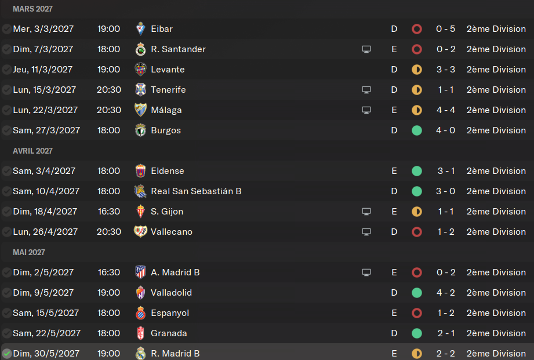Collapse the AVRIL 2027 month section
The width and height of the screenshot is (534, 360).
[x=32, y=151]
